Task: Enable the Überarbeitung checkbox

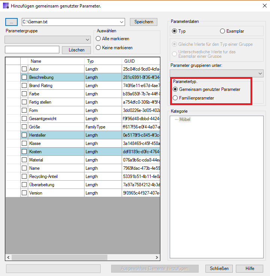Action: (24, 185)
